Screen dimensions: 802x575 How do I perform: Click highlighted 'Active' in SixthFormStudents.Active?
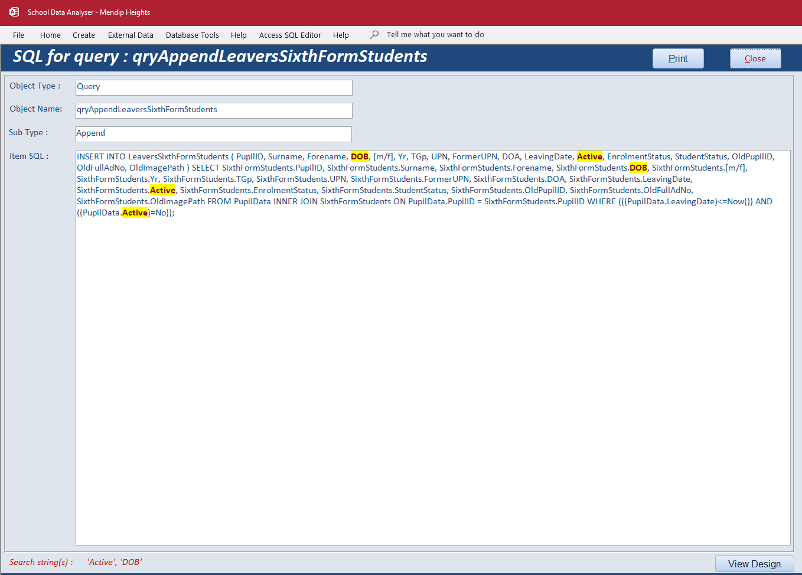[x=162, y=190]
